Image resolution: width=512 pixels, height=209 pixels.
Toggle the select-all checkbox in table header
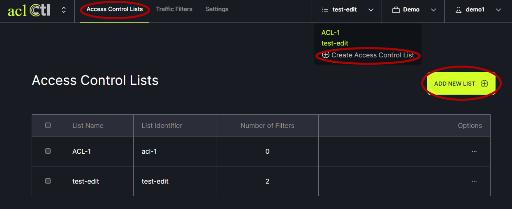click(x=48, y=125)
